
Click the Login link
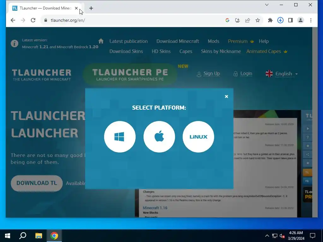coord(243,74)
